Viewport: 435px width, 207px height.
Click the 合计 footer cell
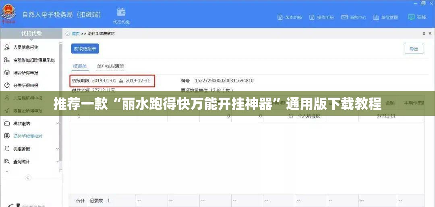click(80, 200)
